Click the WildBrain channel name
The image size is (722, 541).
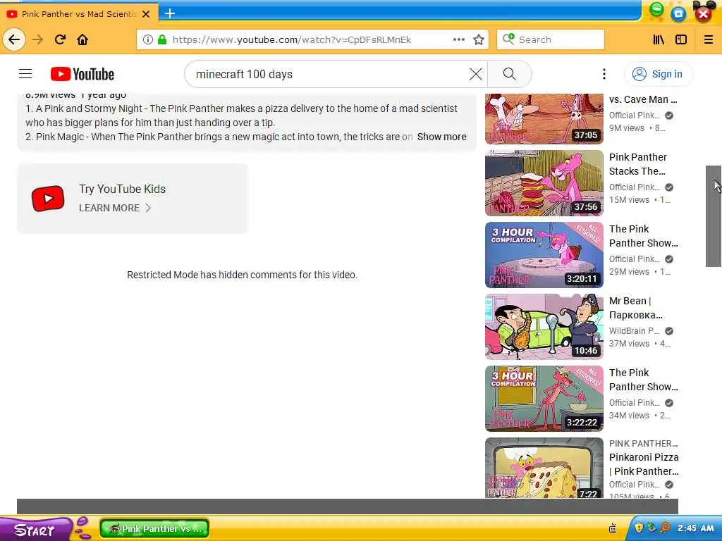[634, 331]
